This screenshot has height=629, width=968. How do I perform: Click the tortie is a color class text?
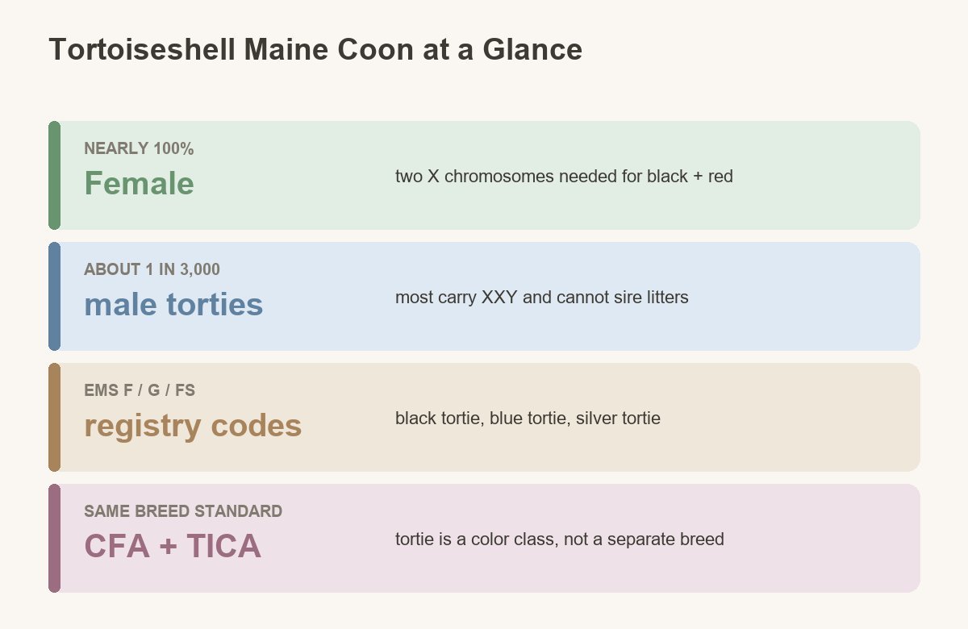(560, 539)
